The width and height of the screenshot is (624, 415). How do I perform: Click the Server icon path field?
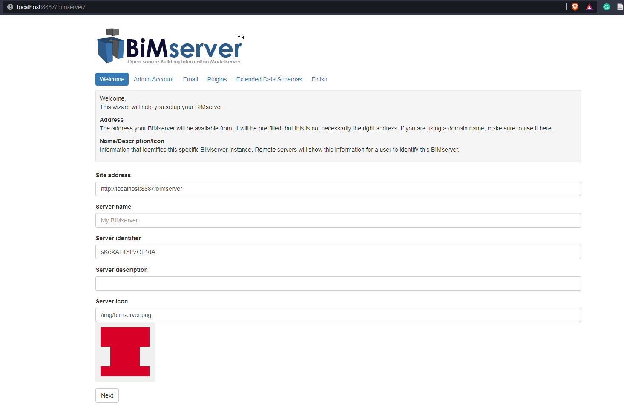pos(338,315)
